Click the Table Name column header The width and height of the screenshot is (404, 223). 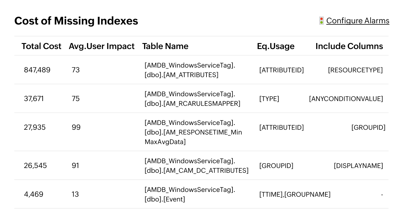tap(165, 46)
